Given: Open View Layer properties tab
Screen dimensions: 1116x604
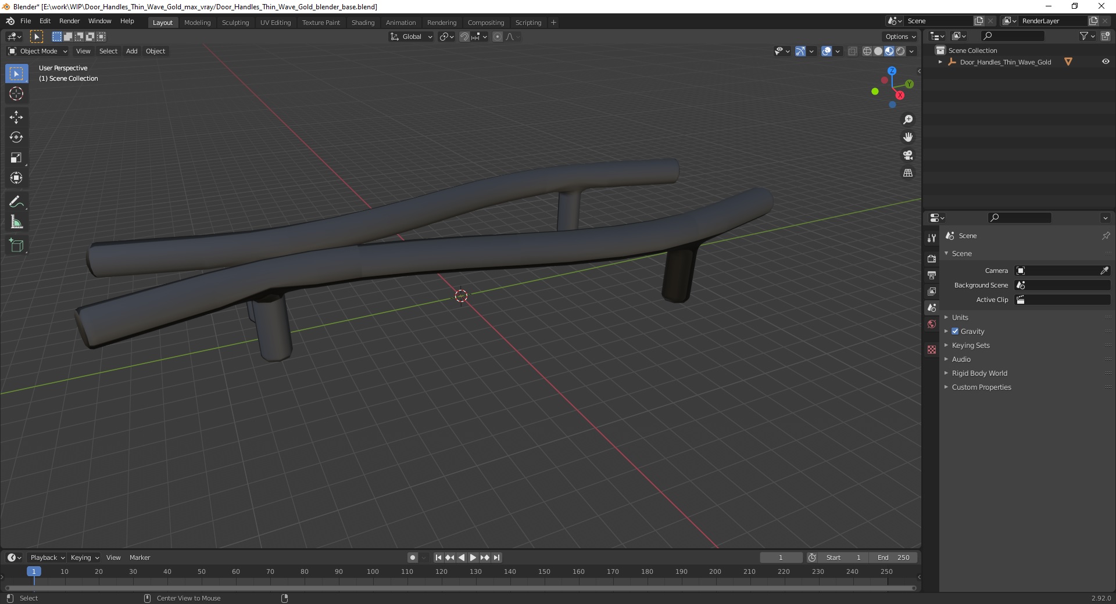Looking at the screenshot, I should point(932,291).
